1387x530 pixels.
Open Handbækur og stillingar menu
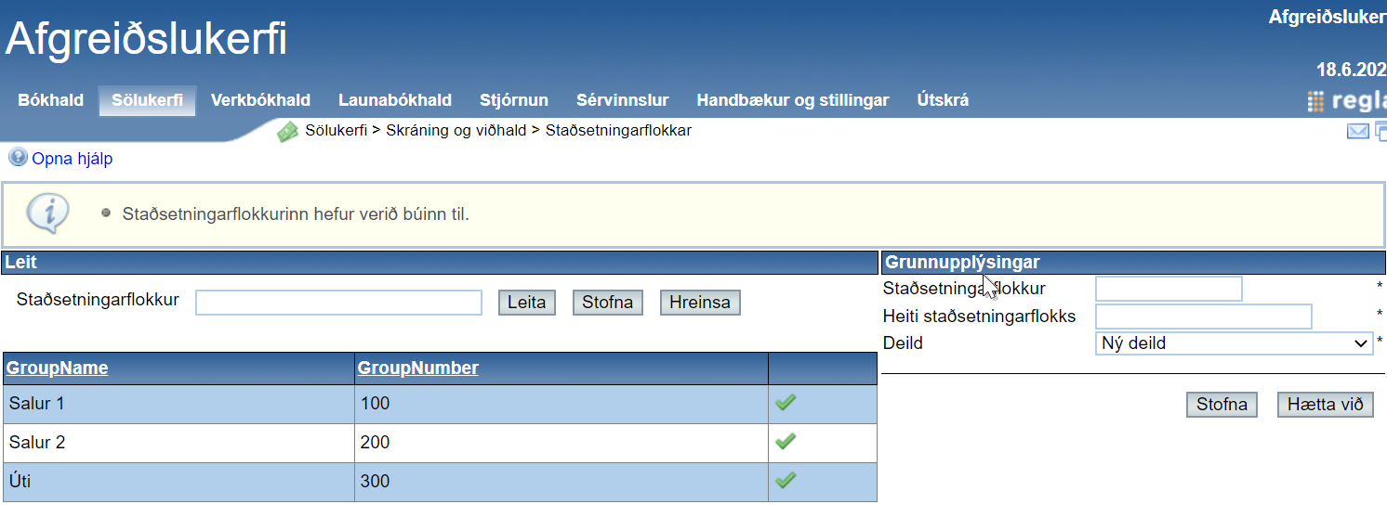click(793, 100)
